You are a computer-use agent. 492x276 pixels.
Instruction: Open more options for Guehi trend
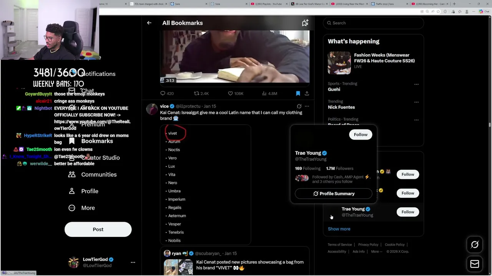click(x=416, y=84)
